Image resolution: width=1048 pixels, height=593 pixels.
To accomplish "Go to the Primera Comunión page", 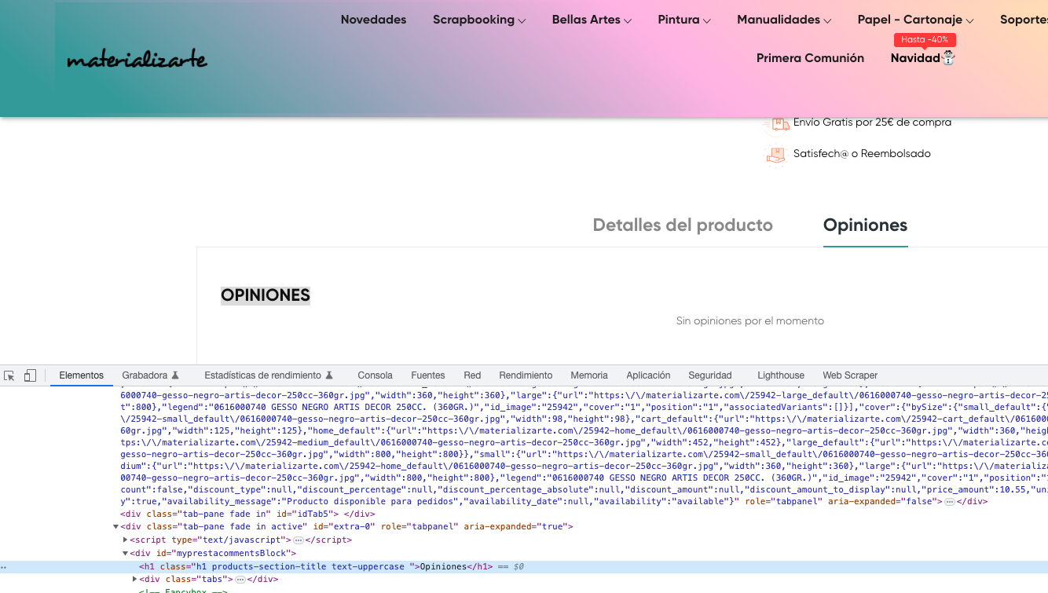I will coord(810,58).
